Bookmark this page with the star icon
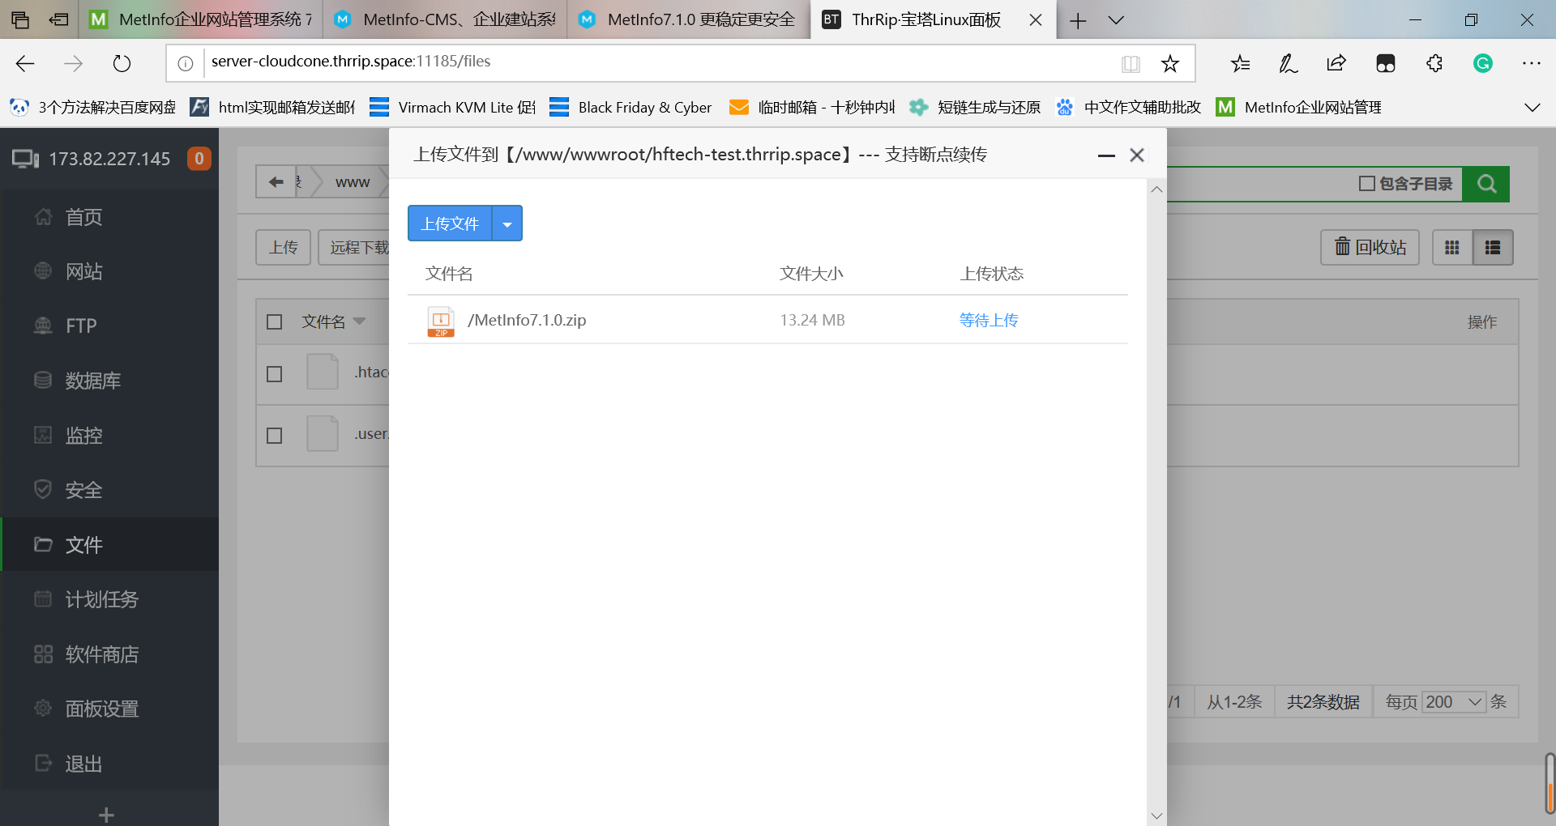 (x=1169, y=63)
